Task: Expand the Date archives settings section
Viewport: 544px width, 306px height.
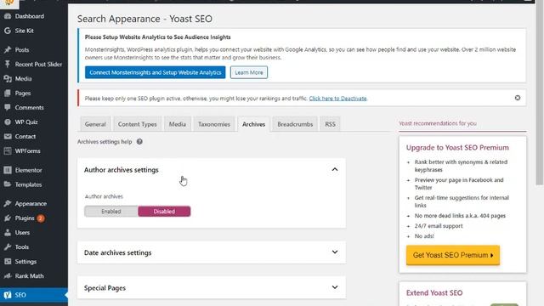Action: point(334,252)
